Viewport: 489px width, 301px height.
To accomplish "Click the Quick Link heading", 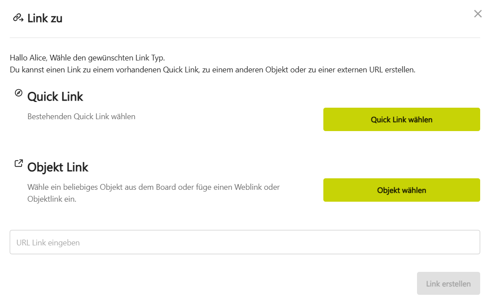I will [55, 97].
